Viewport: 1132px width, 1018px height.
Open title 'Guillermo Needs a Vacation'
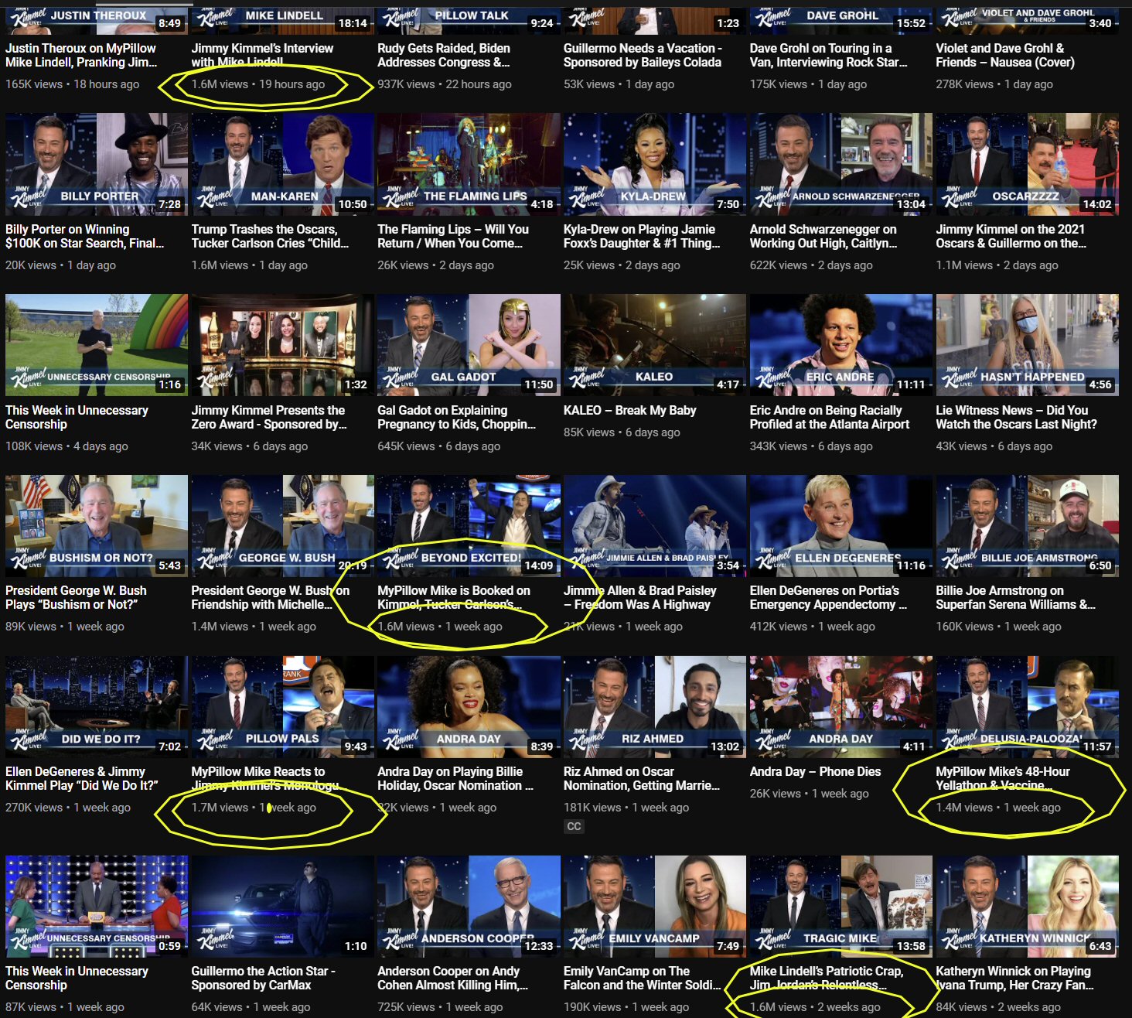(x=643, y=55)
